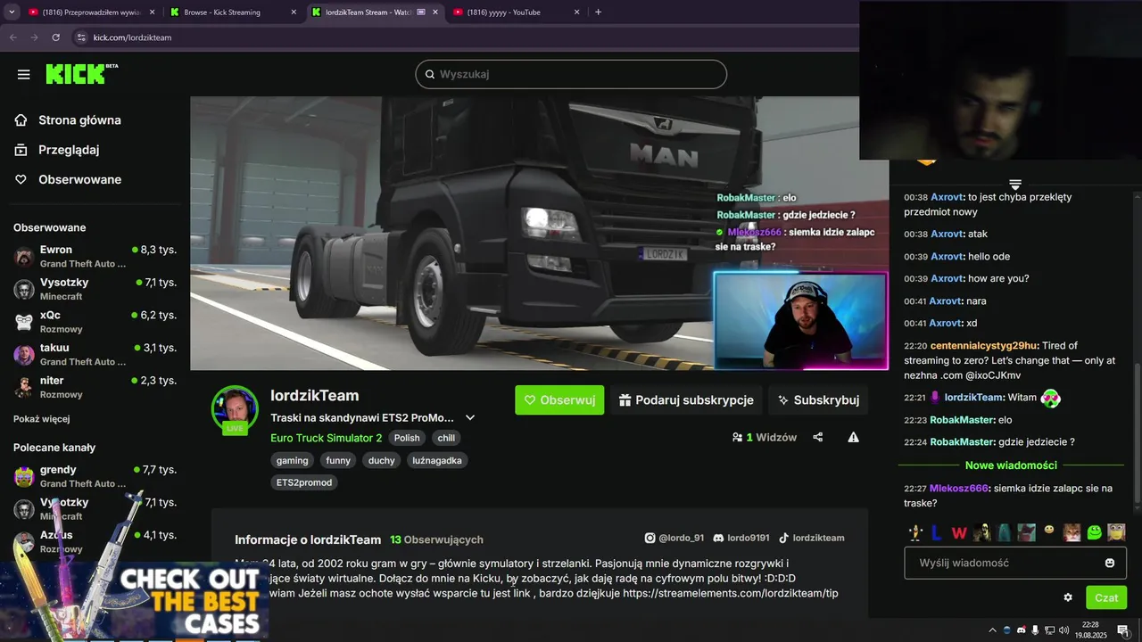Open the tab search dropdown arrow
The image size is (1142, 642).
(12, 12)
